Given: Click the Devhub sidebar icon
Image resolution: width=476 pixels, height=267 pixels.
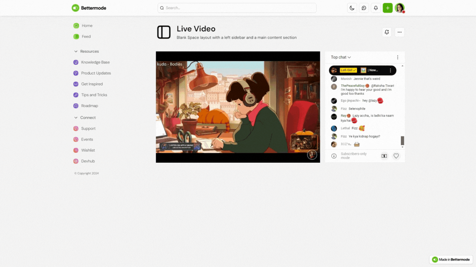Looking at the screenshot, I should (x=76, y=162).
